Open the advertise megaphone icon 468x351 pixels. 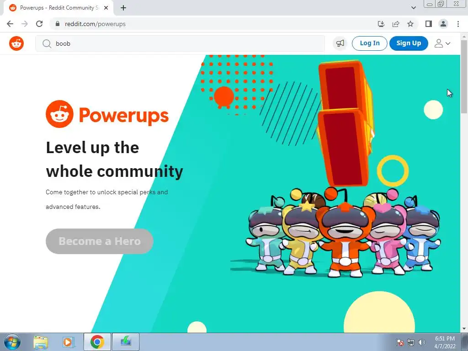[x=340, y=43]
